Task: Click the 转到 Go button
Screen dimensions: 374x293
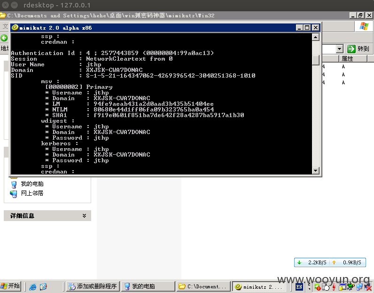Action: click(x=358, y=49)
